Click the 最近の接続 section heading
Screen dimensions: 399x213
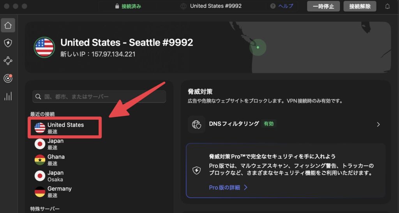[x=42, y=114]
